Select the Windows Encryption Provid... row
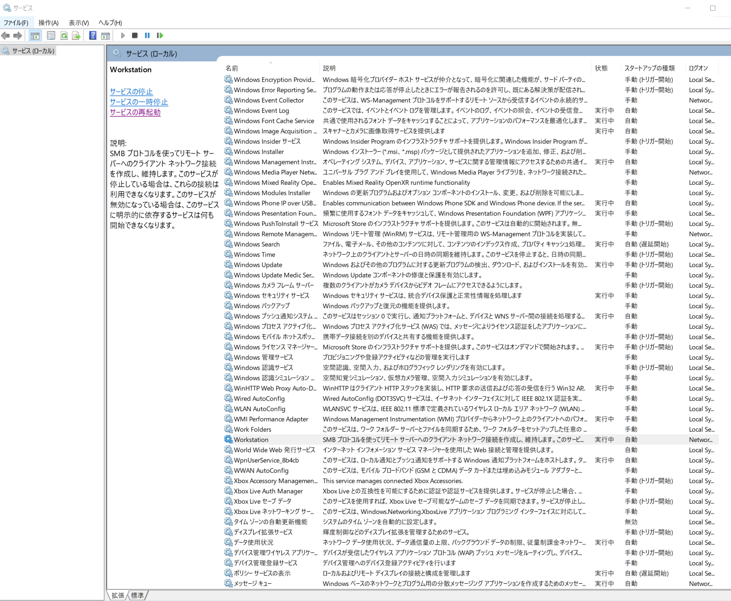 (x=471, y=80)
